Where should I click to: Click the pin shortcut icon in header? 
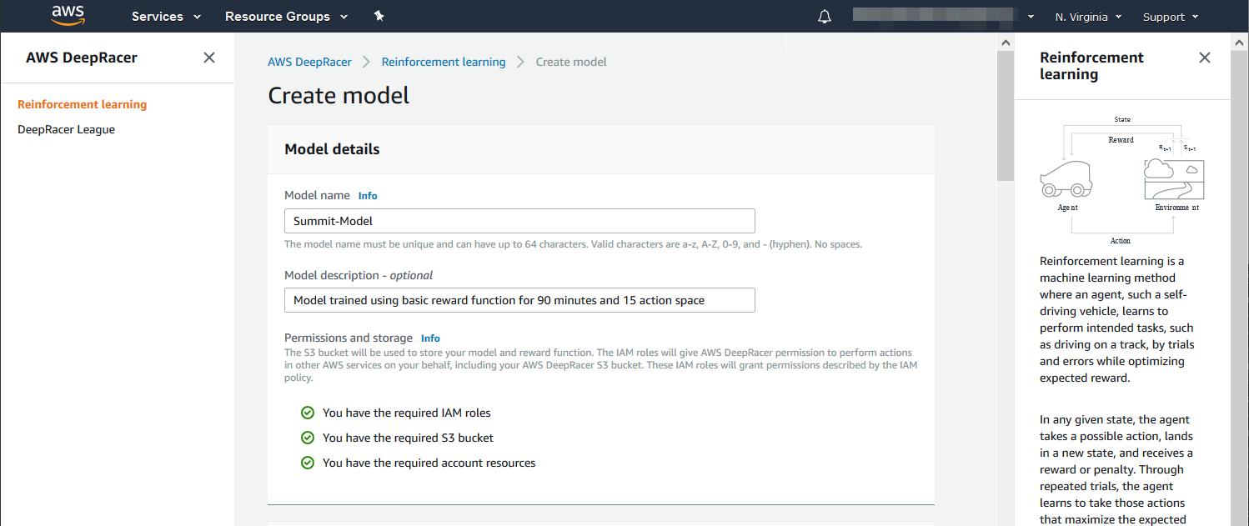(379, 16)
